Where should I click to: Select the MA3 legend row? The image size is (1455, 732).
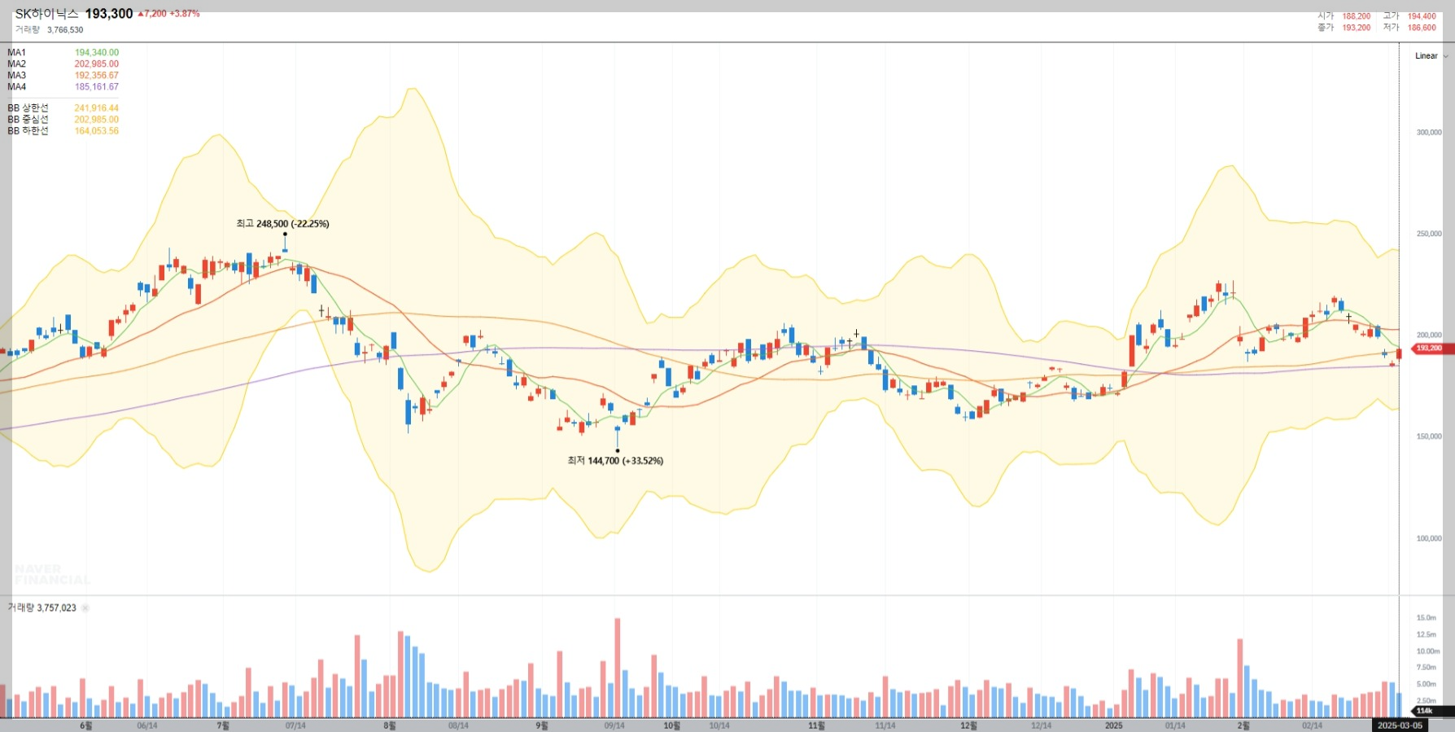(63, 75)
